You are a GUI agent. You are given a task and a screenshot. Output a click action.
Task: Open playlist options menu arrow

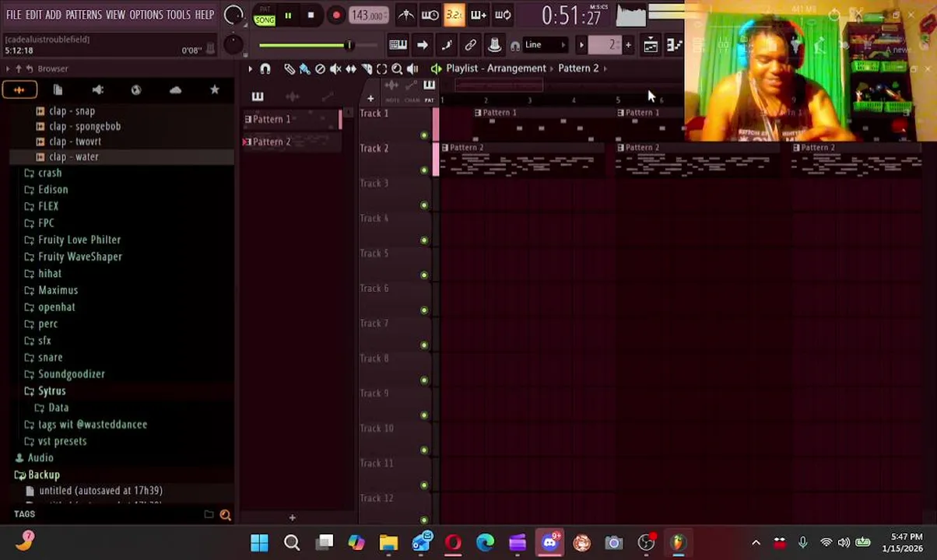250,68
